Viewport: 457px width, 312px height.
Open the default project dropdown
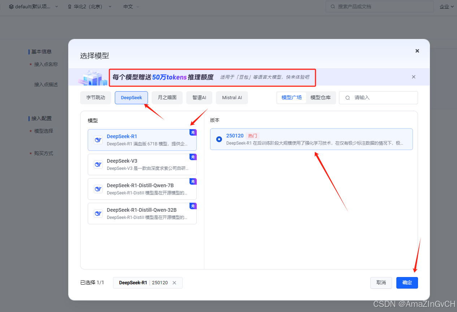[34, 6]
